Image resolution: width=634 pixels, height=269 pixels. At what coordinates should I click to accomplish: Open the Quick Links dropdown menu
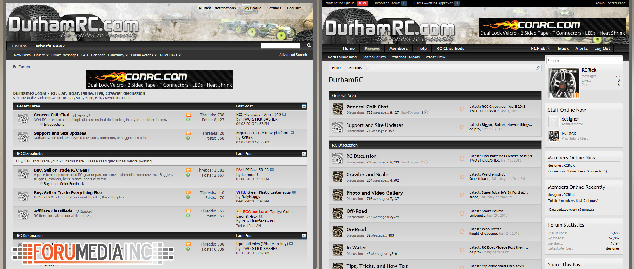171,55
